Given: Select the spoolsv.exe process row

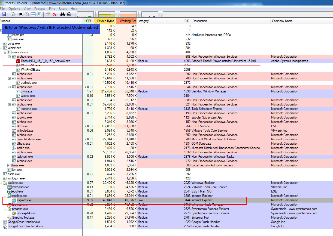Looking at the screenshot, I should 166,117.
